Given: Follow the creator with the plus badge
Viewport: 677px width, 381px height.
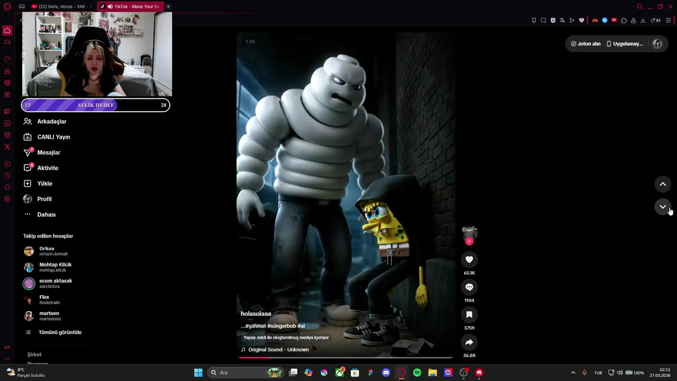Looking at the screenshot, I should pos(469,241).
